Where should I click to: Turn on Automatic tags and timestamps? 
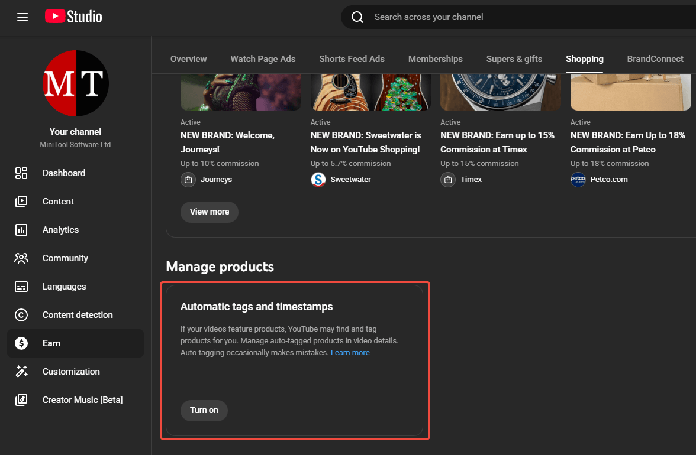204,410
